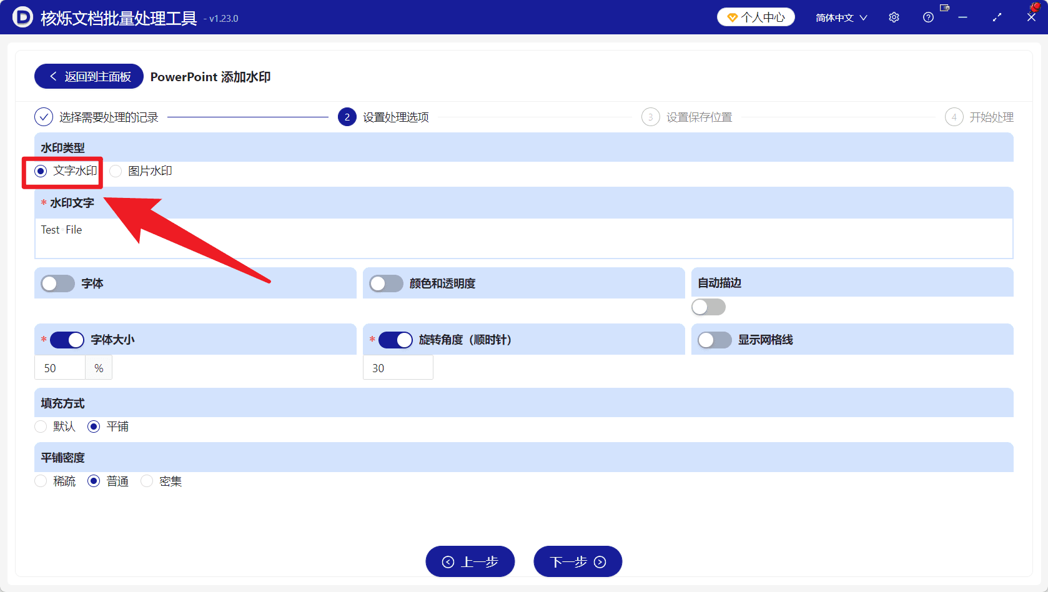The height and width of the screenshot is (592, 1048).
Task: Click the diamond icon in 个人中心
Action: click(733, 17)
